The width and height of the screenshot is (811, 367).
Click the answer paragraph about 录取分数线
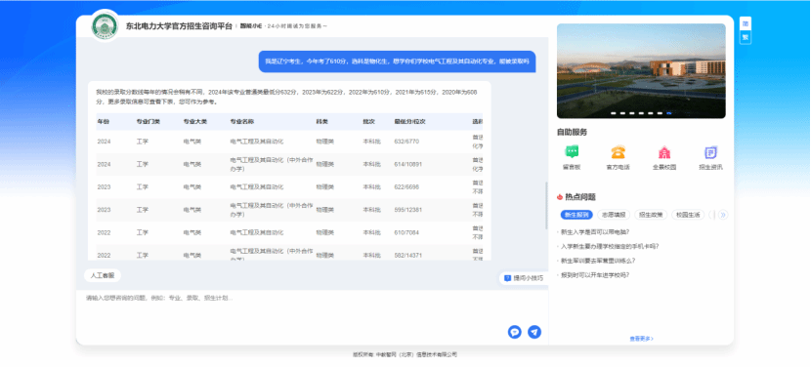point(286,97)
